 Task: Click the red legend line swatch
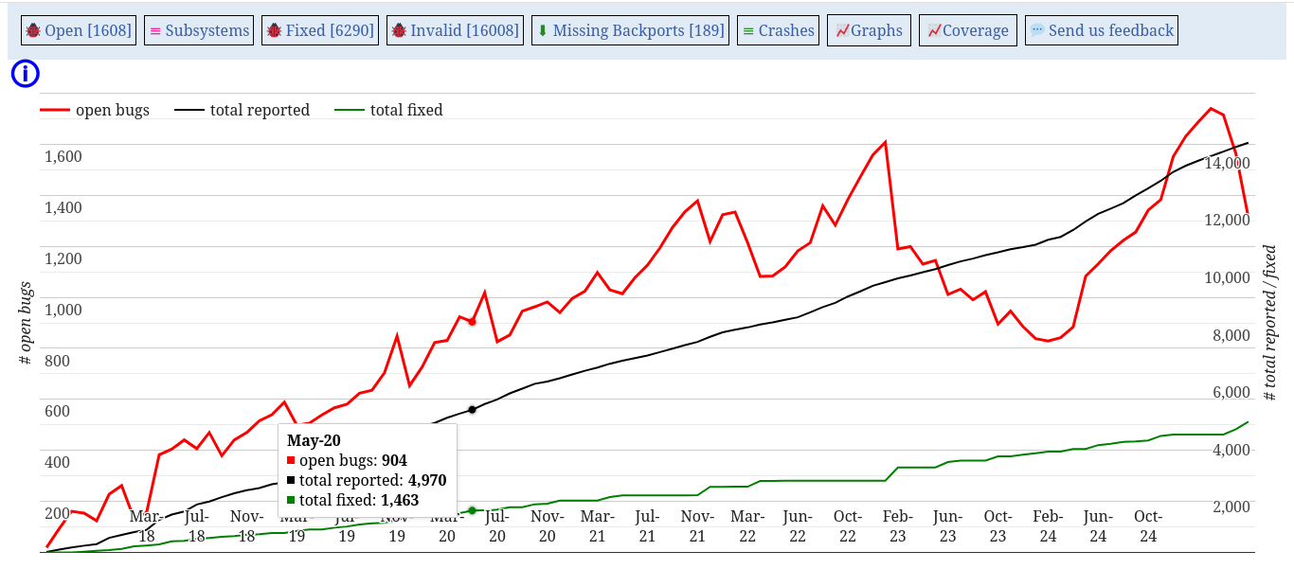[x=55, y=110]
